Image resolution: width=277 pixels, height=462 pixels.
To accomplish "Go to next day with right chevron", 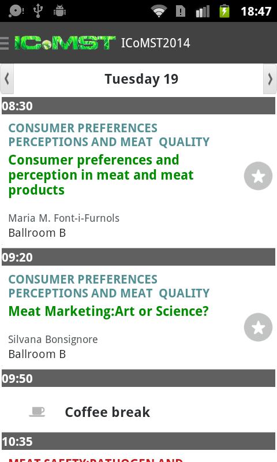I will tap(270, 79).
